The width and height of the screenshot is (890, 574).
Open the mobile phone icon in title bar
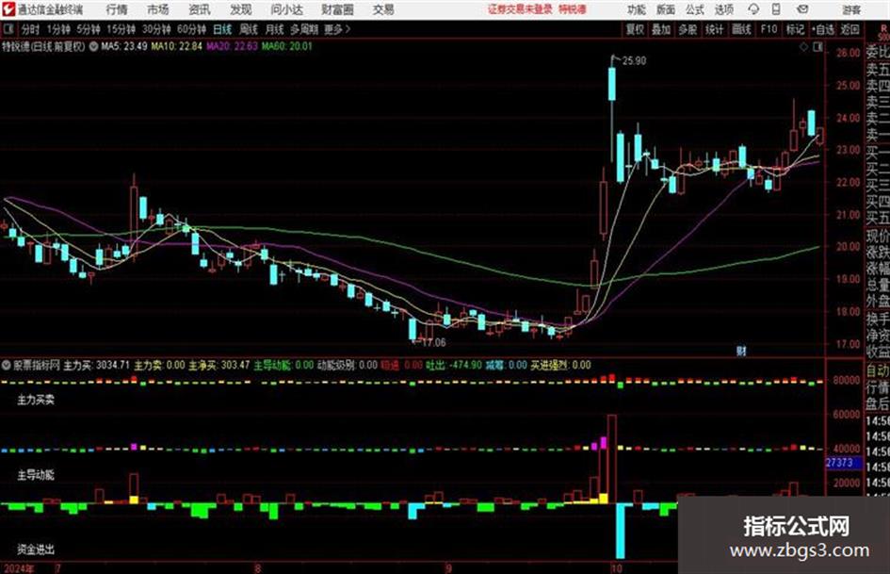click(776, 9)
